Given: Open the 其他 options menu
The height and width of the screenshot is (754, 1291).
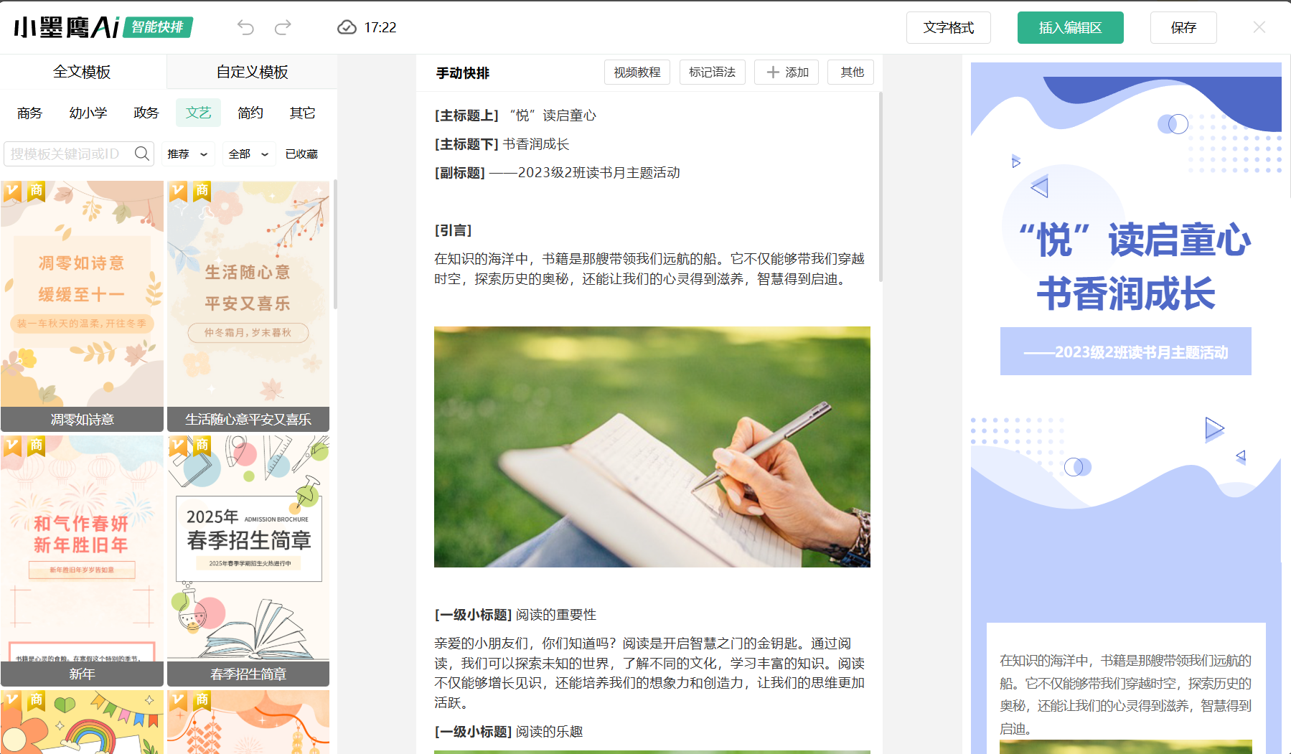Looking at the screenshot, I should 852,72.
